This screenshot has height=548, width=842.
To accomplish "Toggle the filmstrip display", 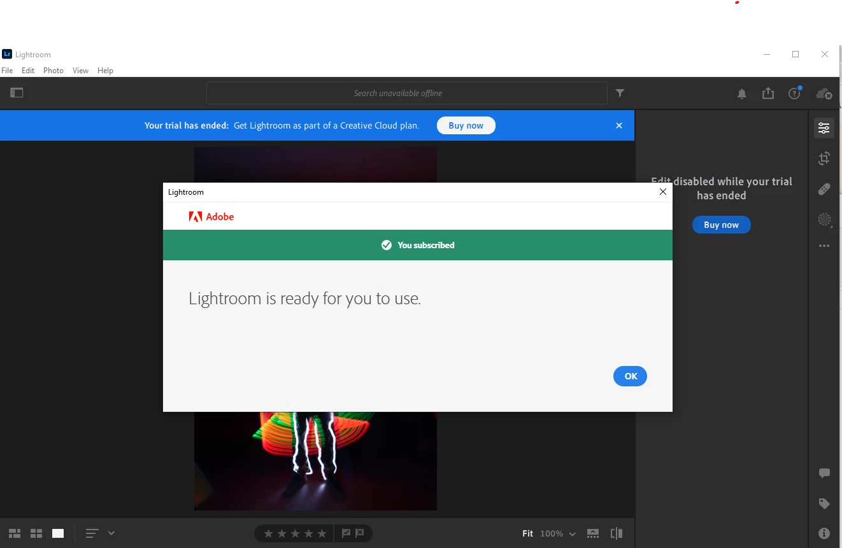I will coord(593,533).
